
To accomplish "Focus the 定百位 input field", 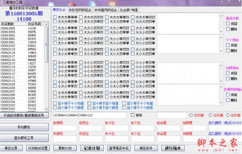I will click(x=91, y=128).
